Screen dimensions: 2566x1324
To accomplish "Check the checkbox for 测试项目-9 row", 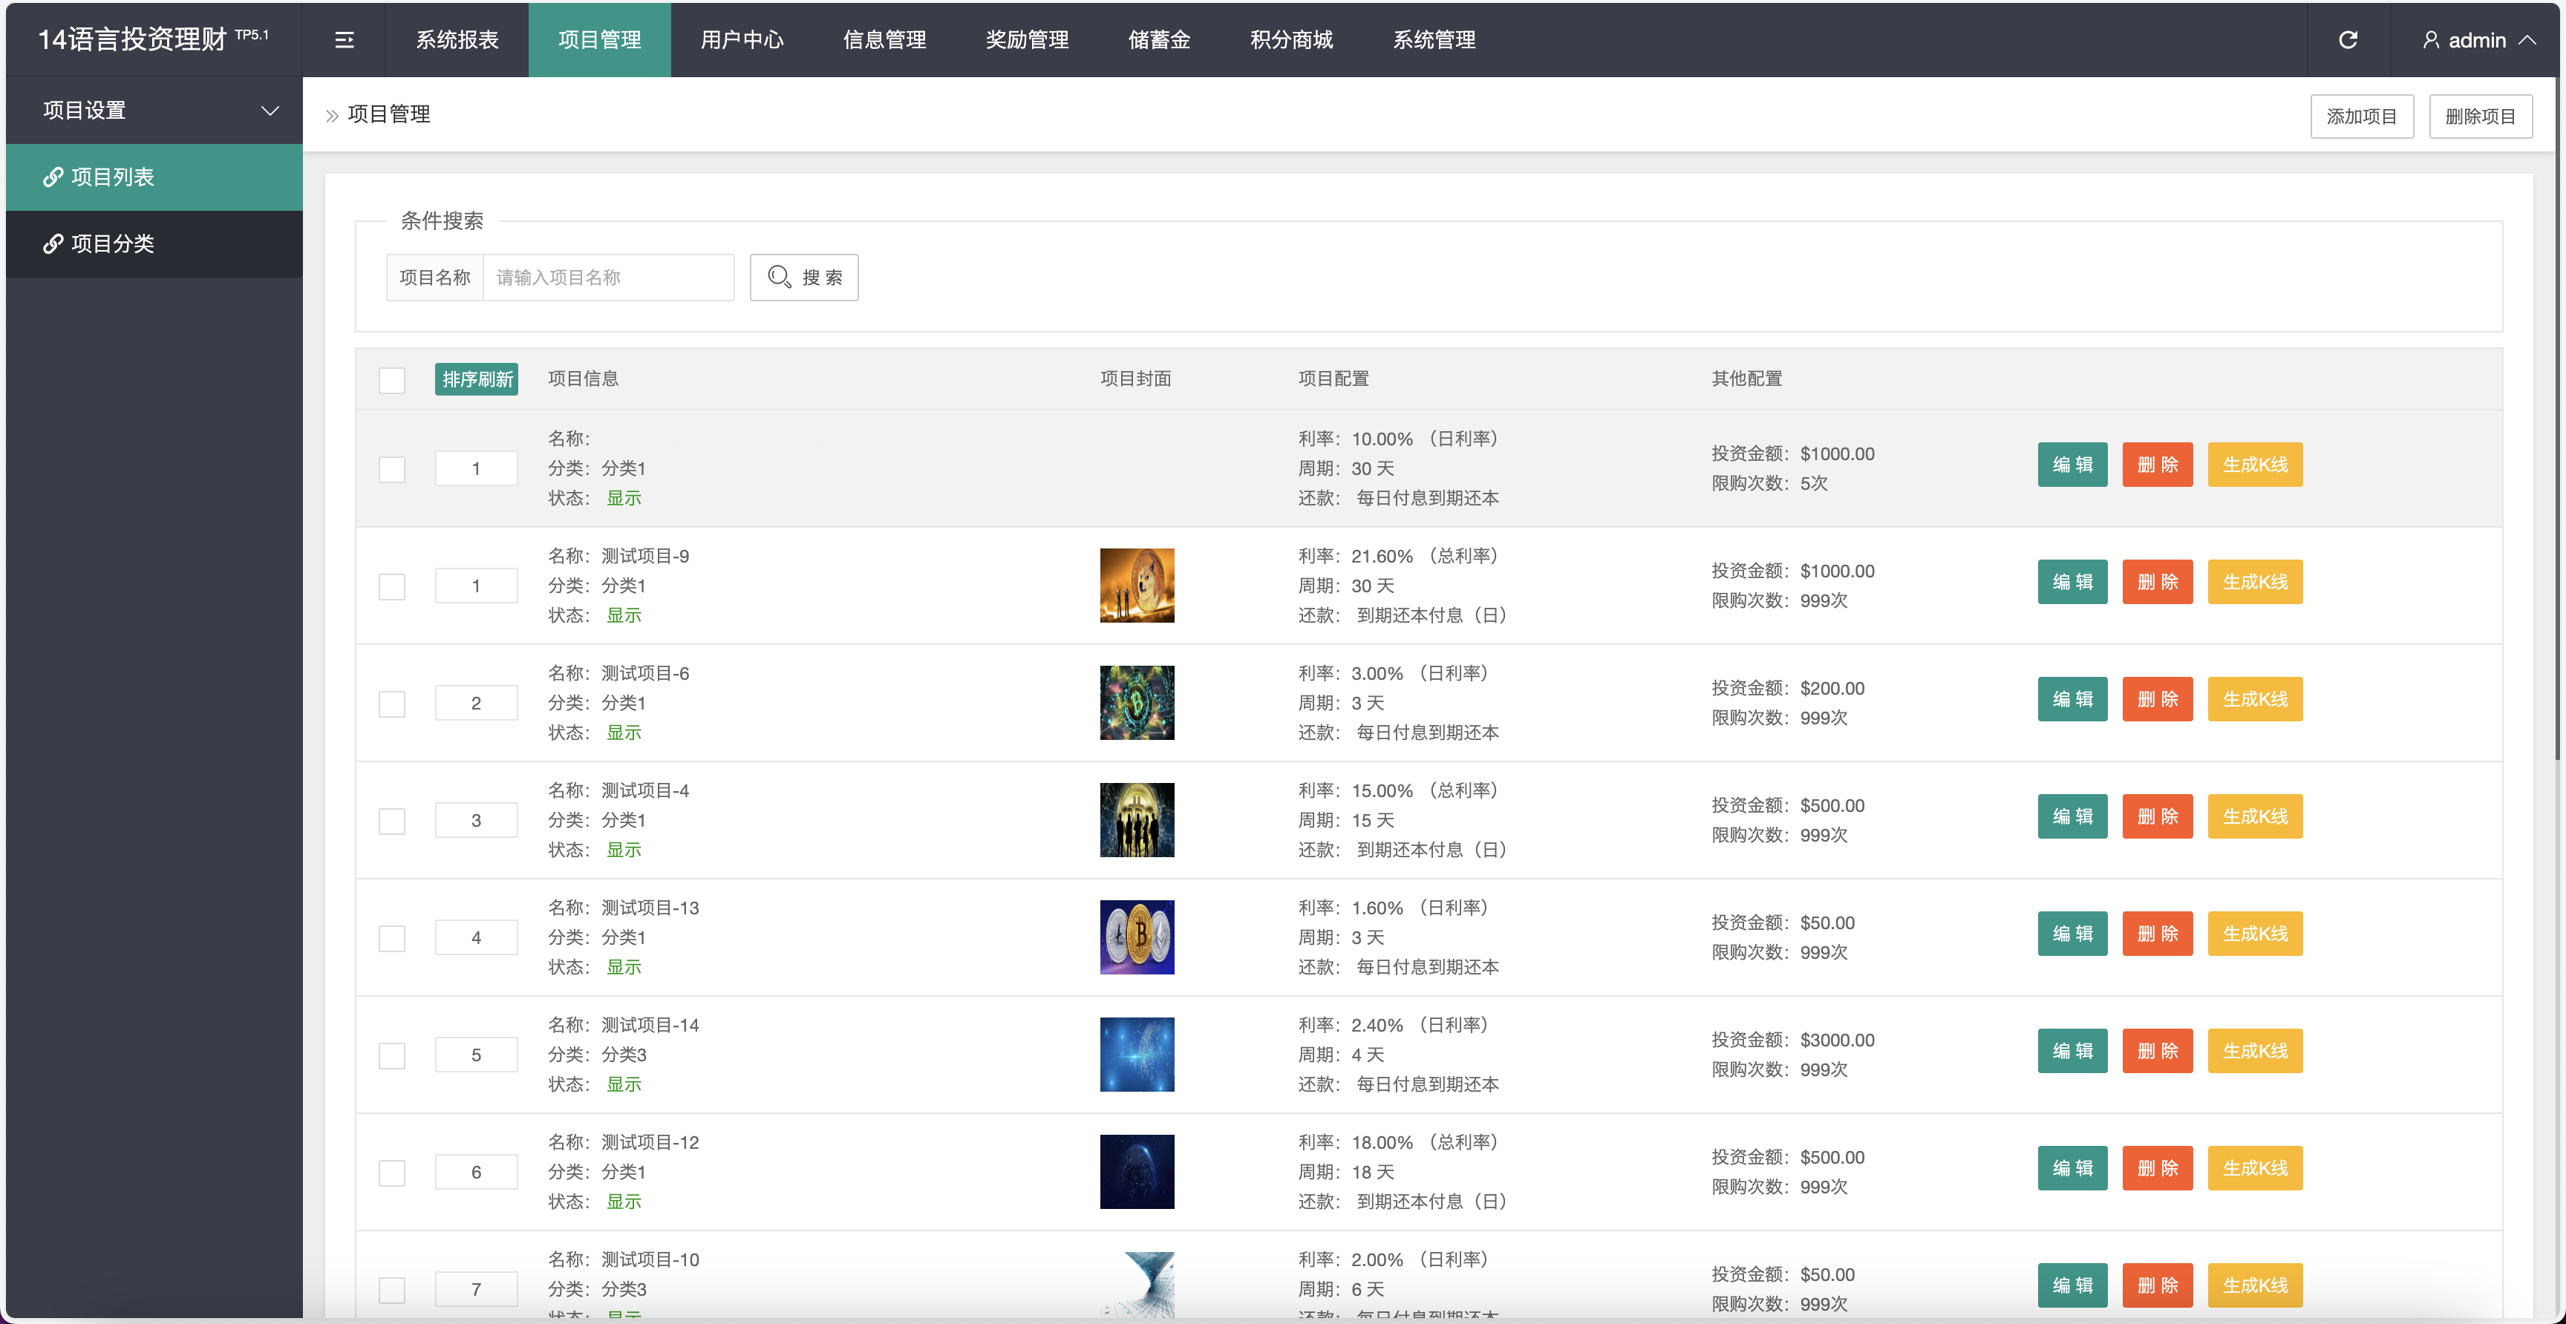I will point(391,586).
